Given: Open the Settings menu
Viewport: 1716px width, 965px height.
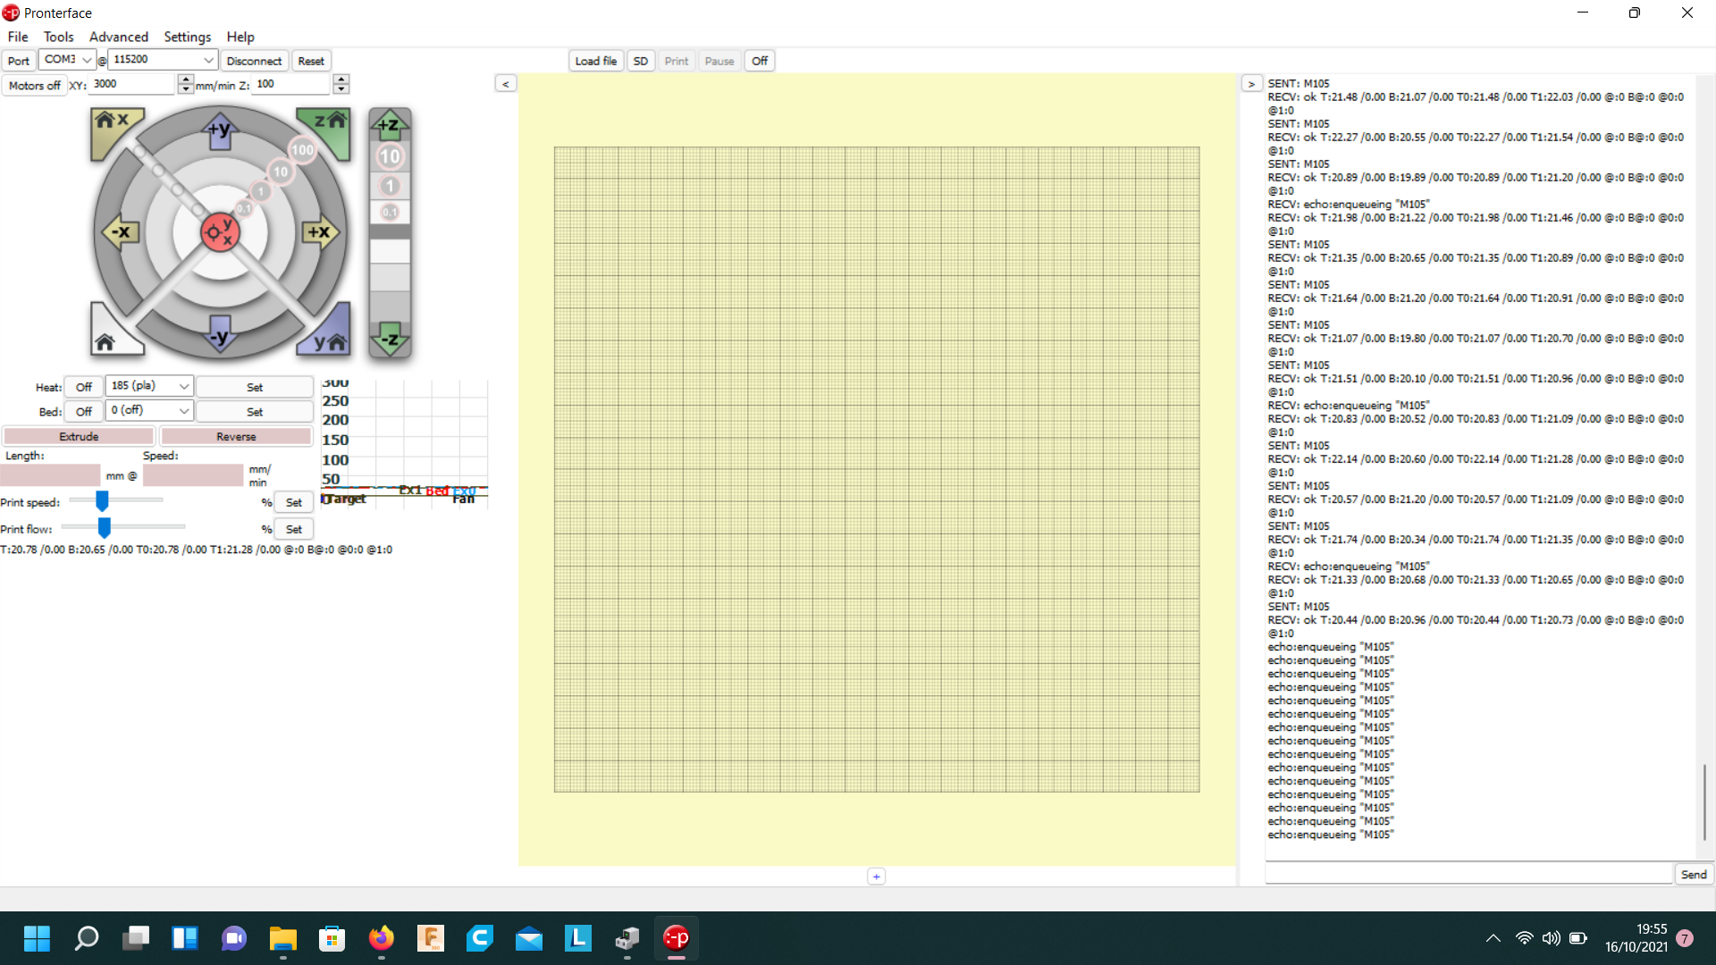Looking at the screenshot, I should click(x=187, y=37).
